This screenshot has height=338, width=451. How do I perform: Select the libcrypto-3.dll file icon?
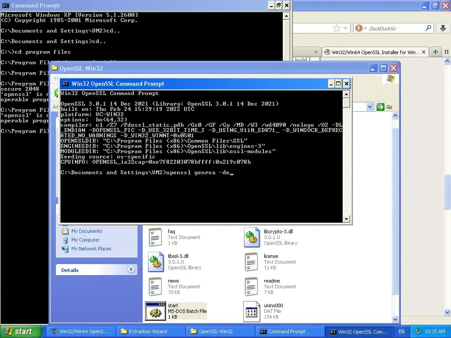pos(251,237)
